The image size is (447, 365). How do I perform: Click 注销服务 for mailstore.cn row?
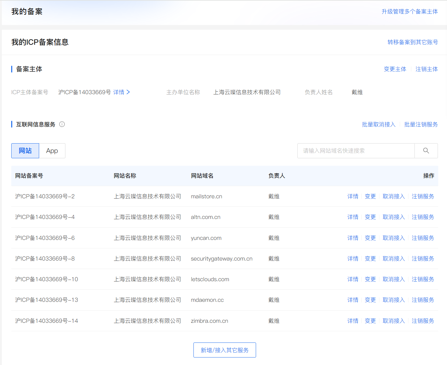pyautogui.click(x=423, y=196)
